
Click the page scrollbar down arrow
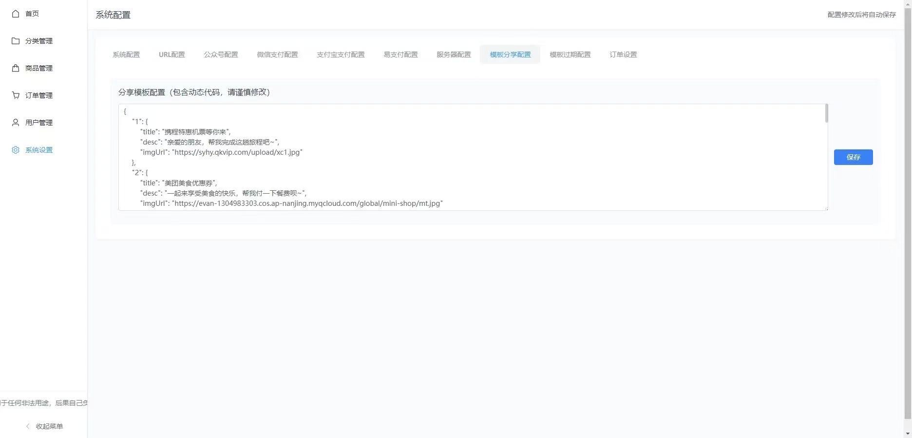click(908, 433)
